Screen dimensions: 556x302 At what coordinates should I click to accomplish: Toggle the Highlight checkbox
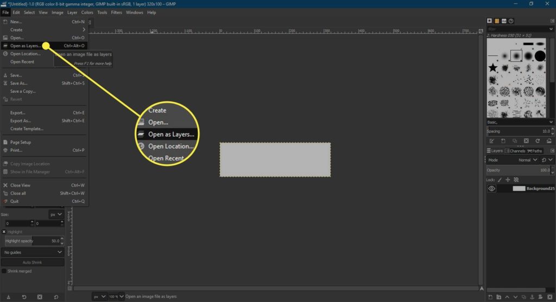click(x=4, y=232)
